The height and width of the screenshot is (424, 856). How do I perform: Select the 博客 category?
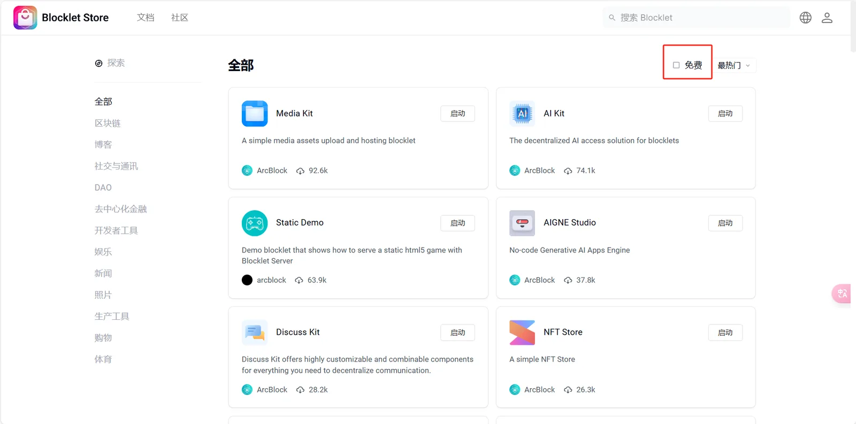click(x=103, y=144)
